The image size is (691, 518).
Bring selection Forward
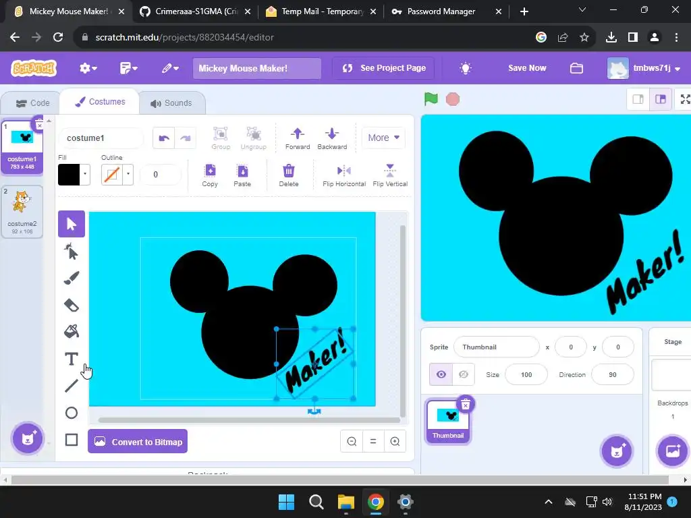tap(298, 138)
